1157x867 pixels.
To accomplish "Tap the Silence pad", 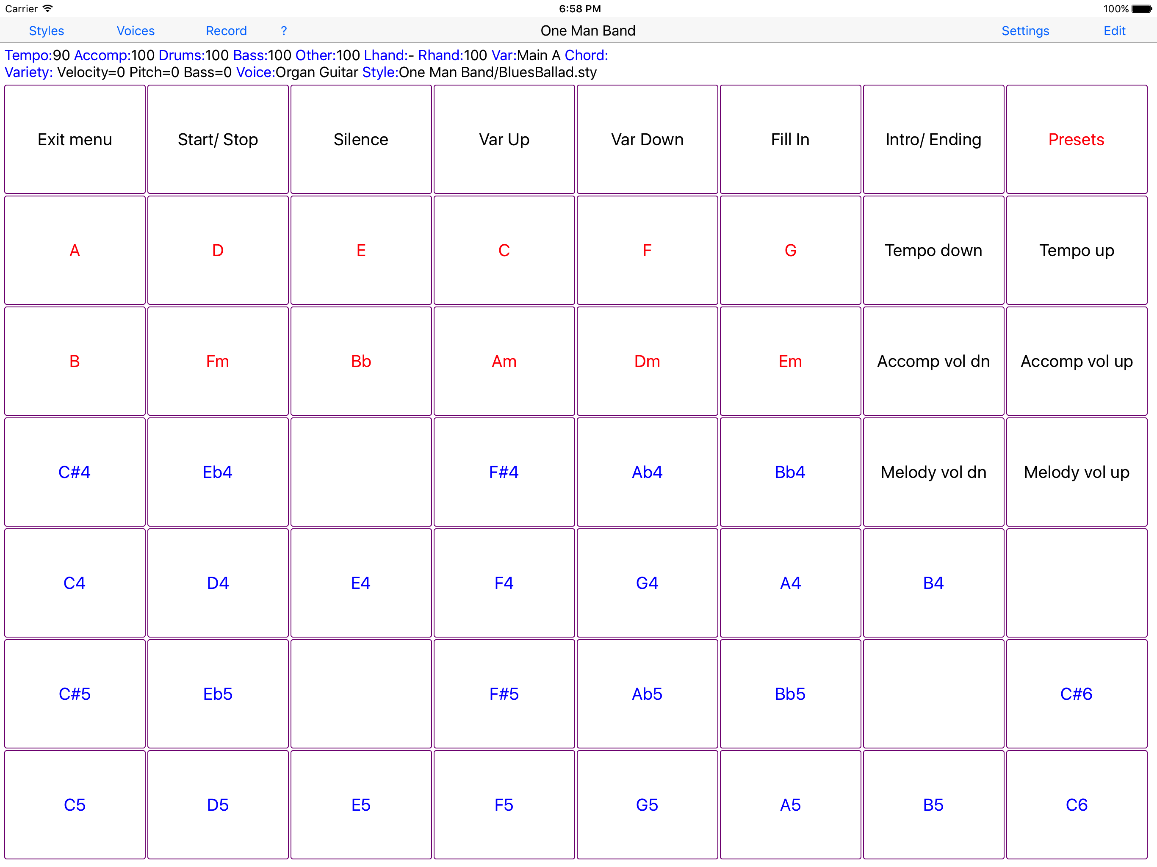I will pyautogui.click(x=361, y=140).
